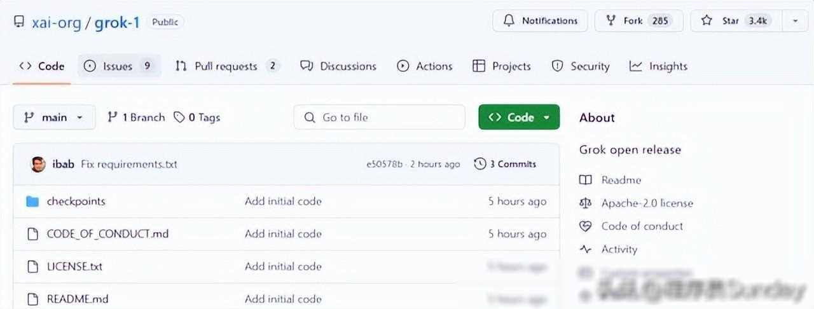Click the checkpoints folder icon
Screen dimensions: 814x309
coord(32,202)
